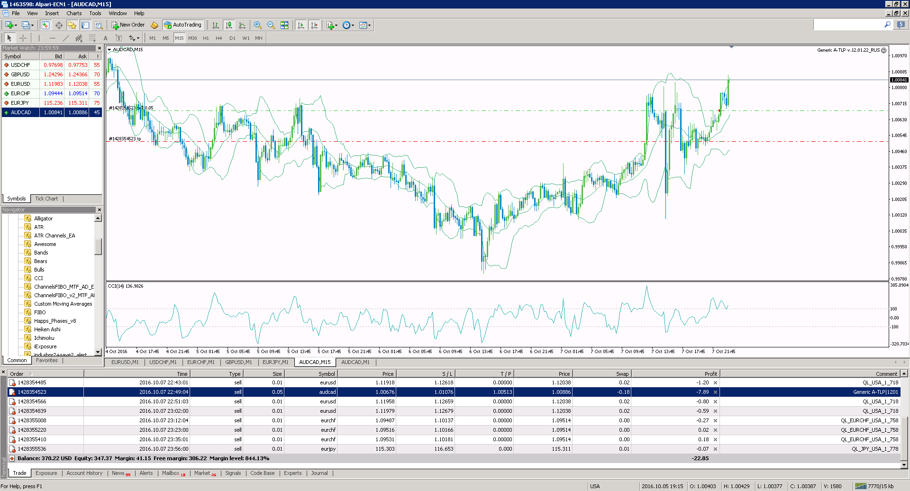Close the Market Watch panel

click(x=100, y=48)
